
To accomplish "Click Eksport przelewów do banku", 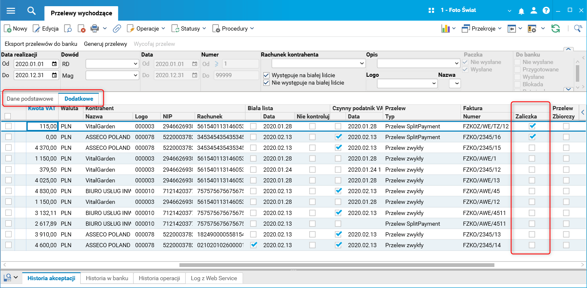I will pos(41,44).
